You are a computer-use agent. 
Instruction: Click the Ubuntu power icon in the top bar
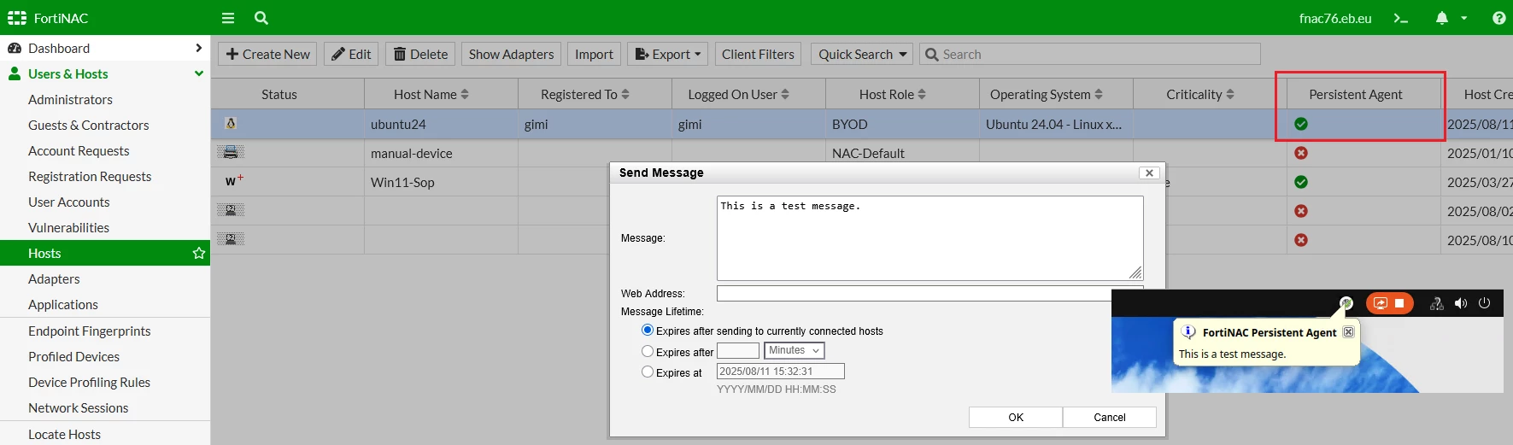click(1484, 303)
